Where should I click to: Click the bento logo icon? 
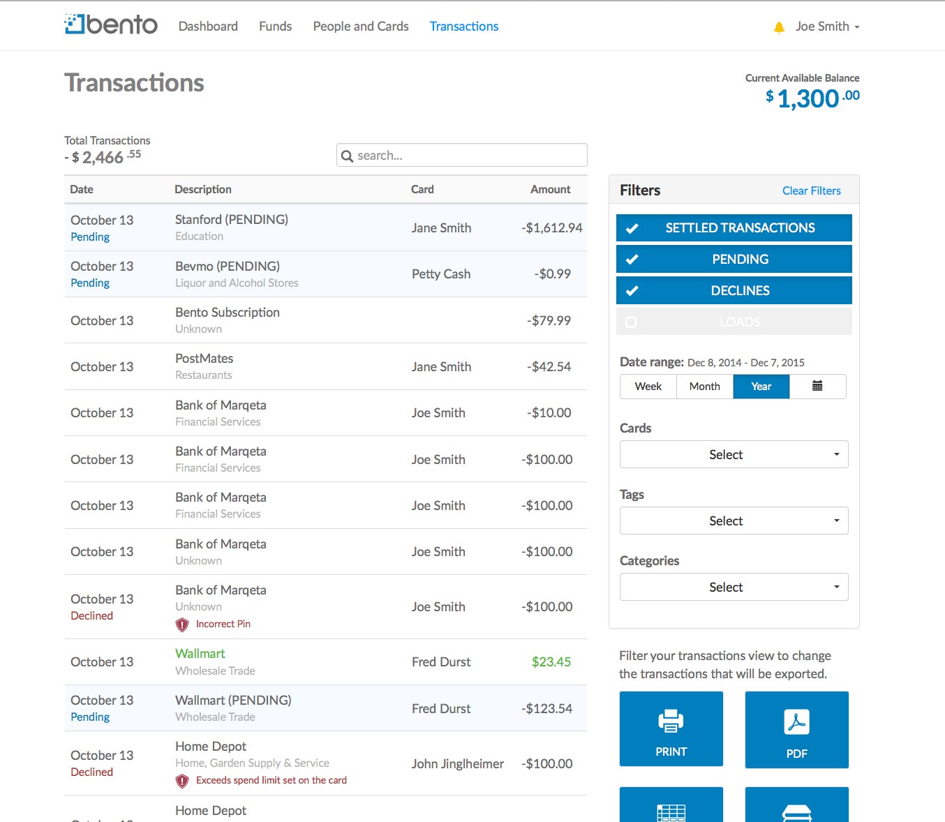74,24
